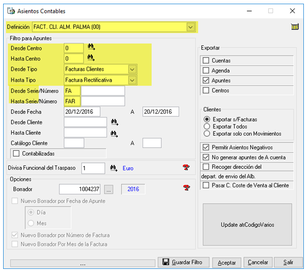Expand the Definición dropdown list
The width and height of the screenshot is (307, 271).
point(191,27)
